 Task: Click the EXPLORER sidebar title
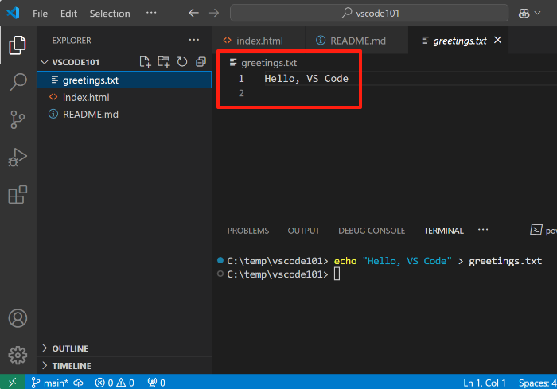pyautogui.click(x=72, y=41)
